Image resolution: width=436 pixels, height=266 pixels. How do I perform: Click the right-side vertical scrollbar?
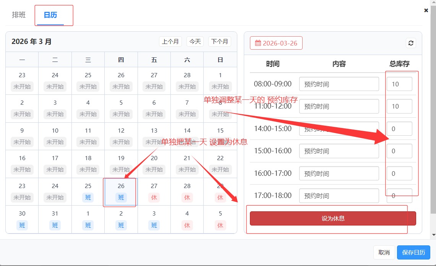coord(433,115)
